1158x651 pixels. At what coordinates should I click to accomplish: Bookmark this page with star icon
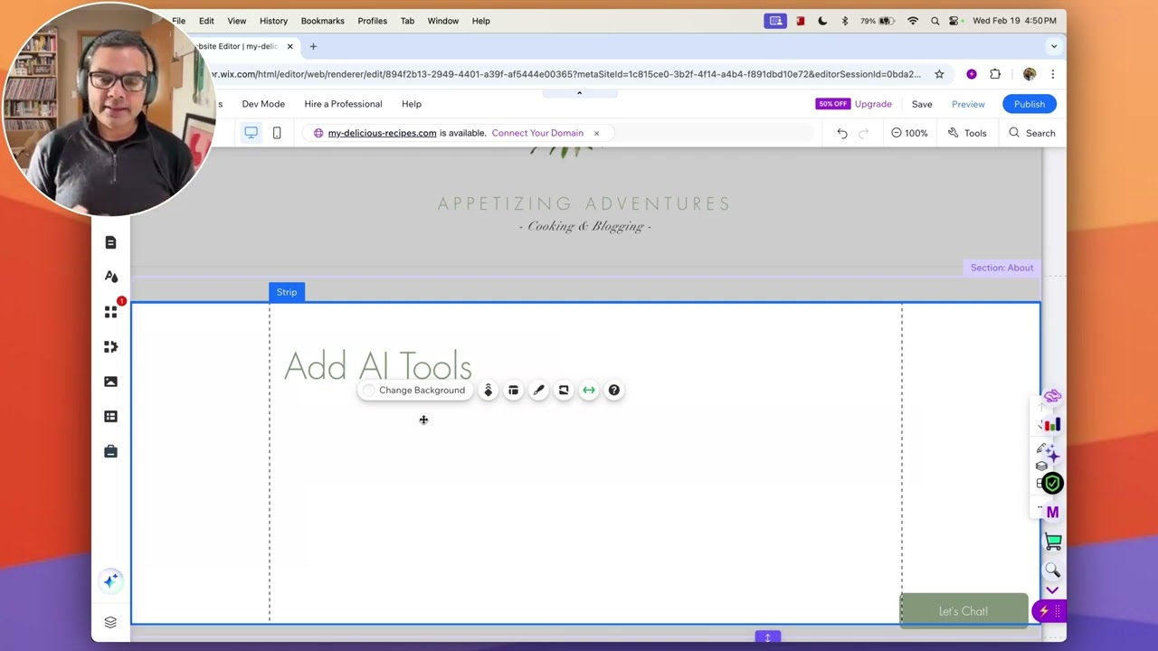coord(939,74)
